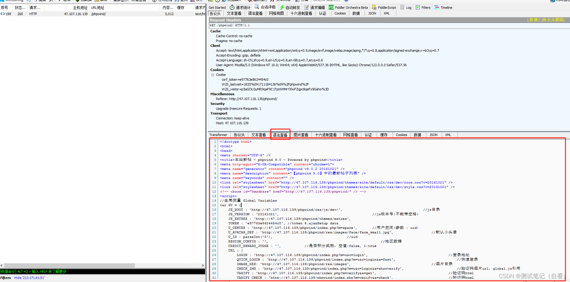Select request XML inspector tab
Viewport: 570px width, 282px height.
[x=386, y=13]
